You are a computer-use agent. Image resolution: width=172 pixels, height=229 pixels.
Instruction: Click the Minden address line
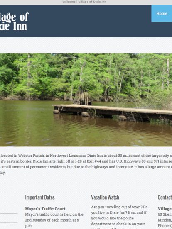165,220
